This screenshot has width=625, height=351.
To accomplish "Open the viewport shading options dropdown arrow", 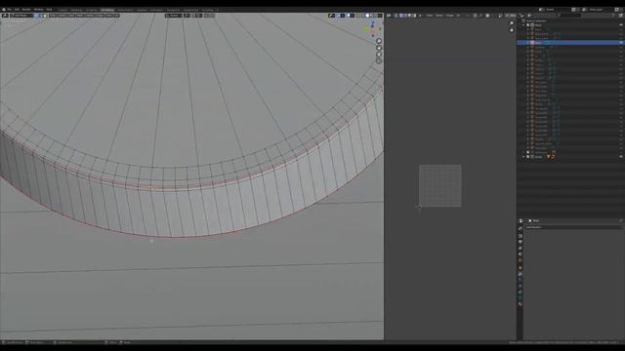I will [x=380, y=16].
